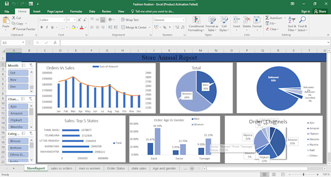Switch to the Insert ribbon tab
Image resolution: width=331 pixels, height=177 pixels.
point(37,11)
